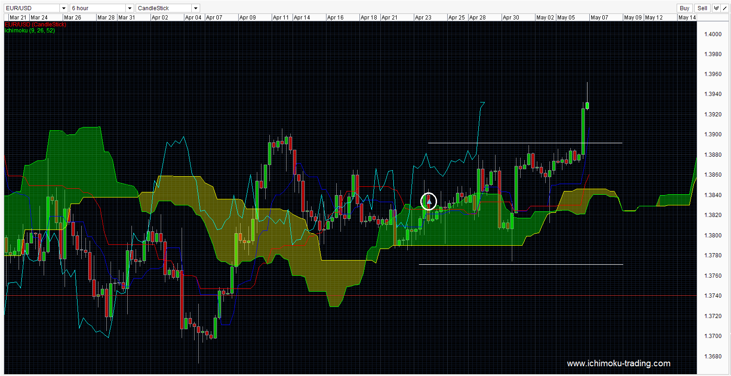Open the indicators (bars) tool icon
The image size is (731, 376).
[717, 8]
